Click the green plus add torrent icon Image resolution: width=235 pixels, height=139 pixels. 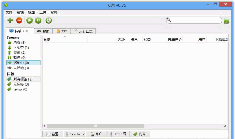[10, 20]
